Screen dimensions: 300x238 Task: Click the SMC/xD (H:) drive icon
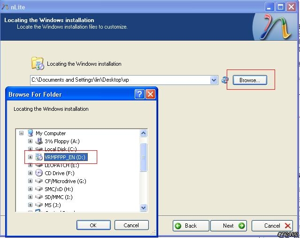[x=39, y=189]
